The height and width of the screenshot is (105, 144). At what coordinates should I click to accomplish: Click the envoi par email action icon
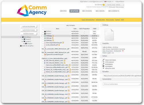click(103, 60)
